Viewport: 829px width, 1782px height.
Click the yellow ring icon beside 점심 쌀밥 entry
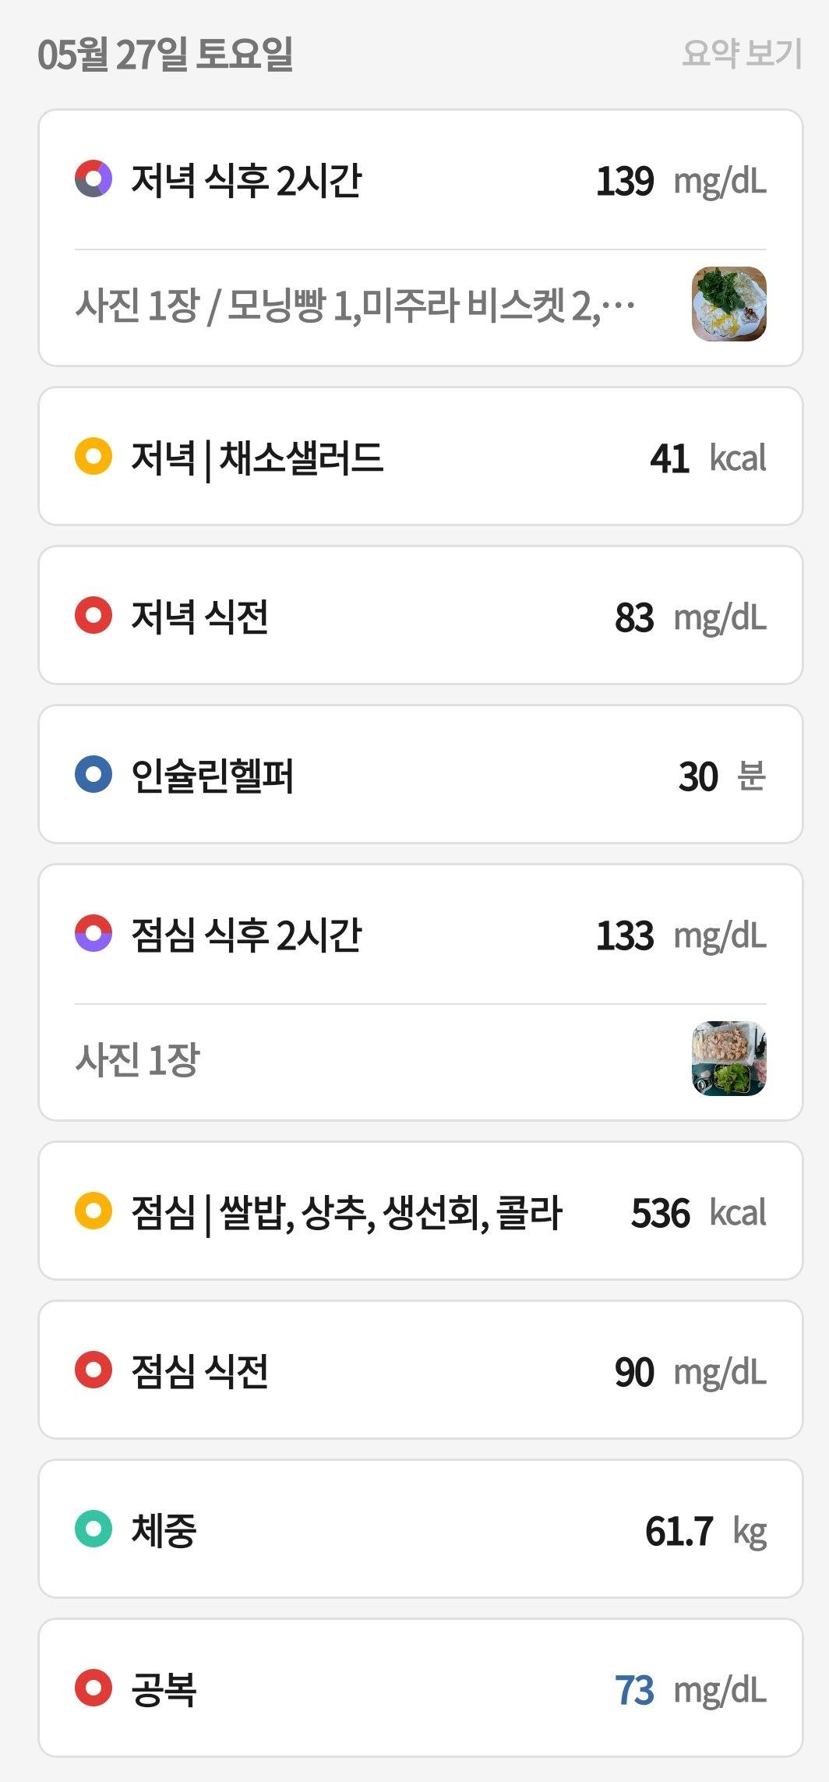pos(93,1211)
